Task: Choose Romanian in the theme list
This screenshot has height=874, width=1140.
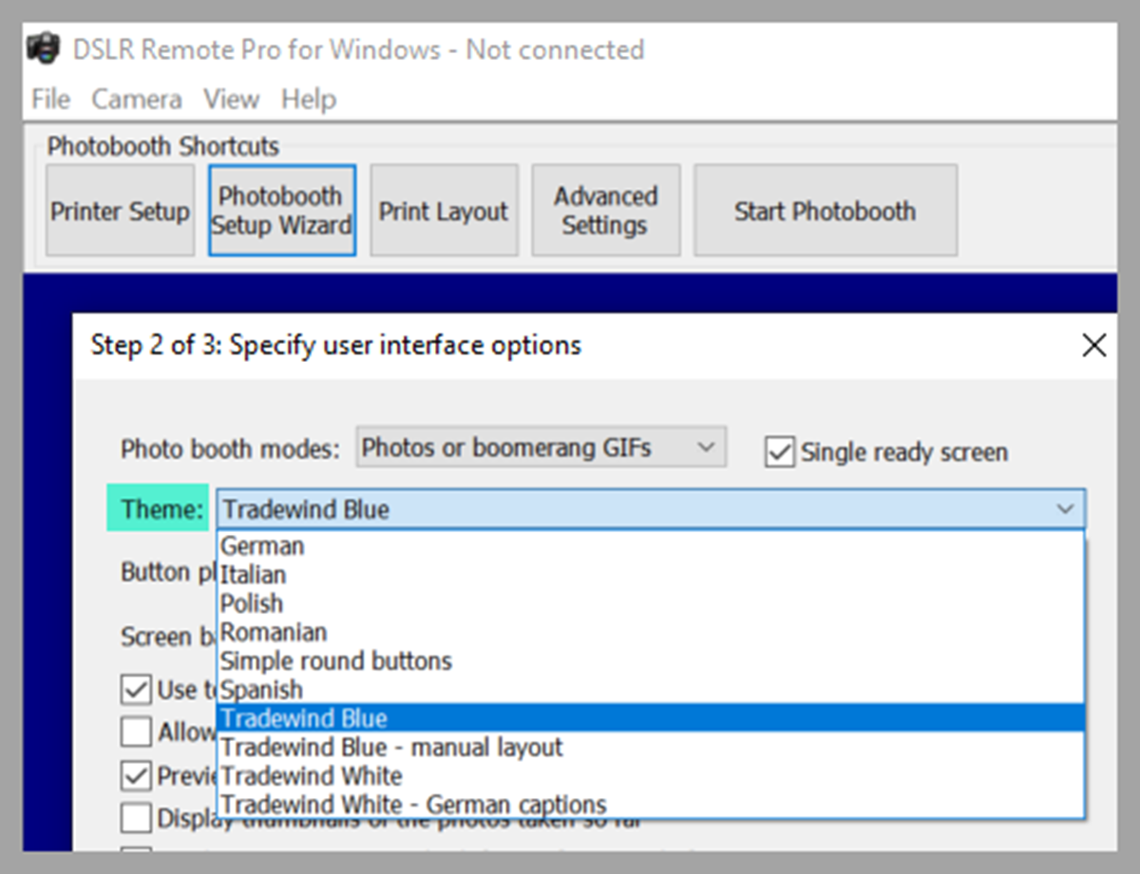Action: pyautogui.click(x=651, y=632)
